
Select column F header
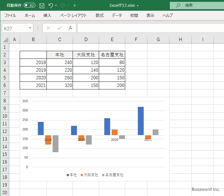click(x=136, y=40)
